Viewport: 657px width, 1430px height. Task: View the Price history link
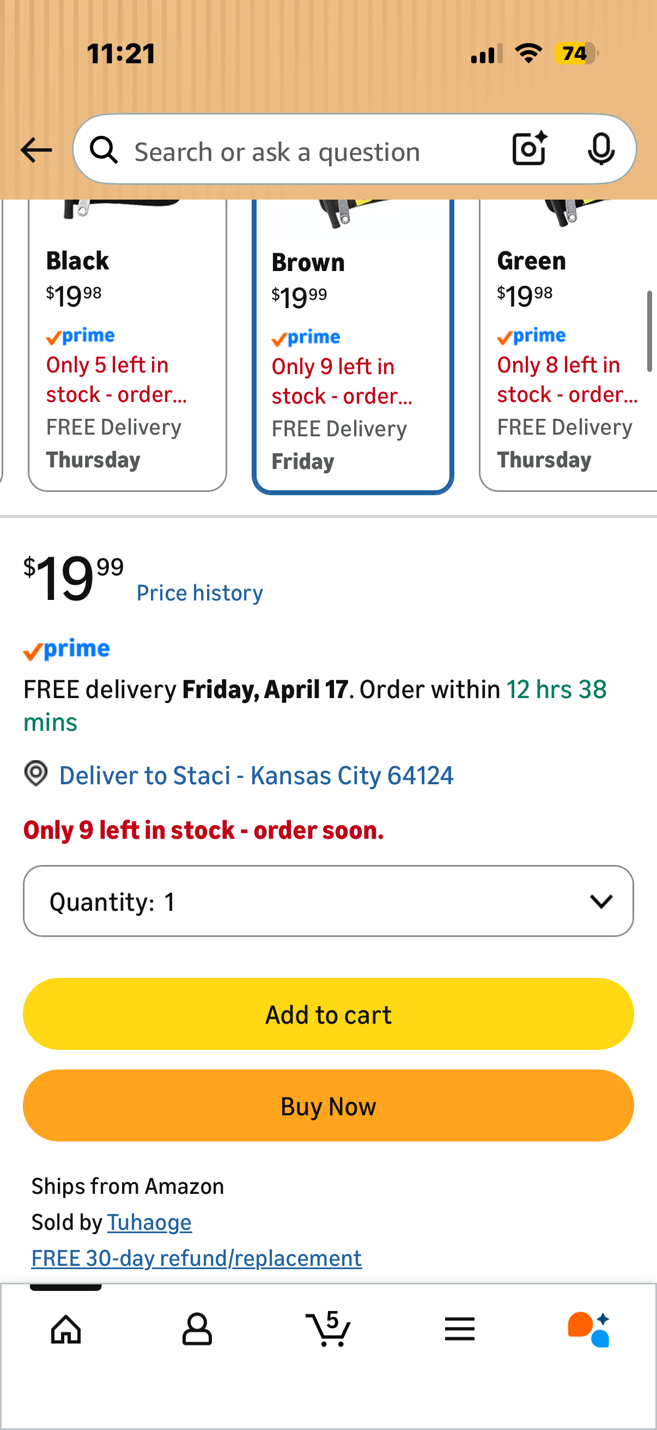199,593
